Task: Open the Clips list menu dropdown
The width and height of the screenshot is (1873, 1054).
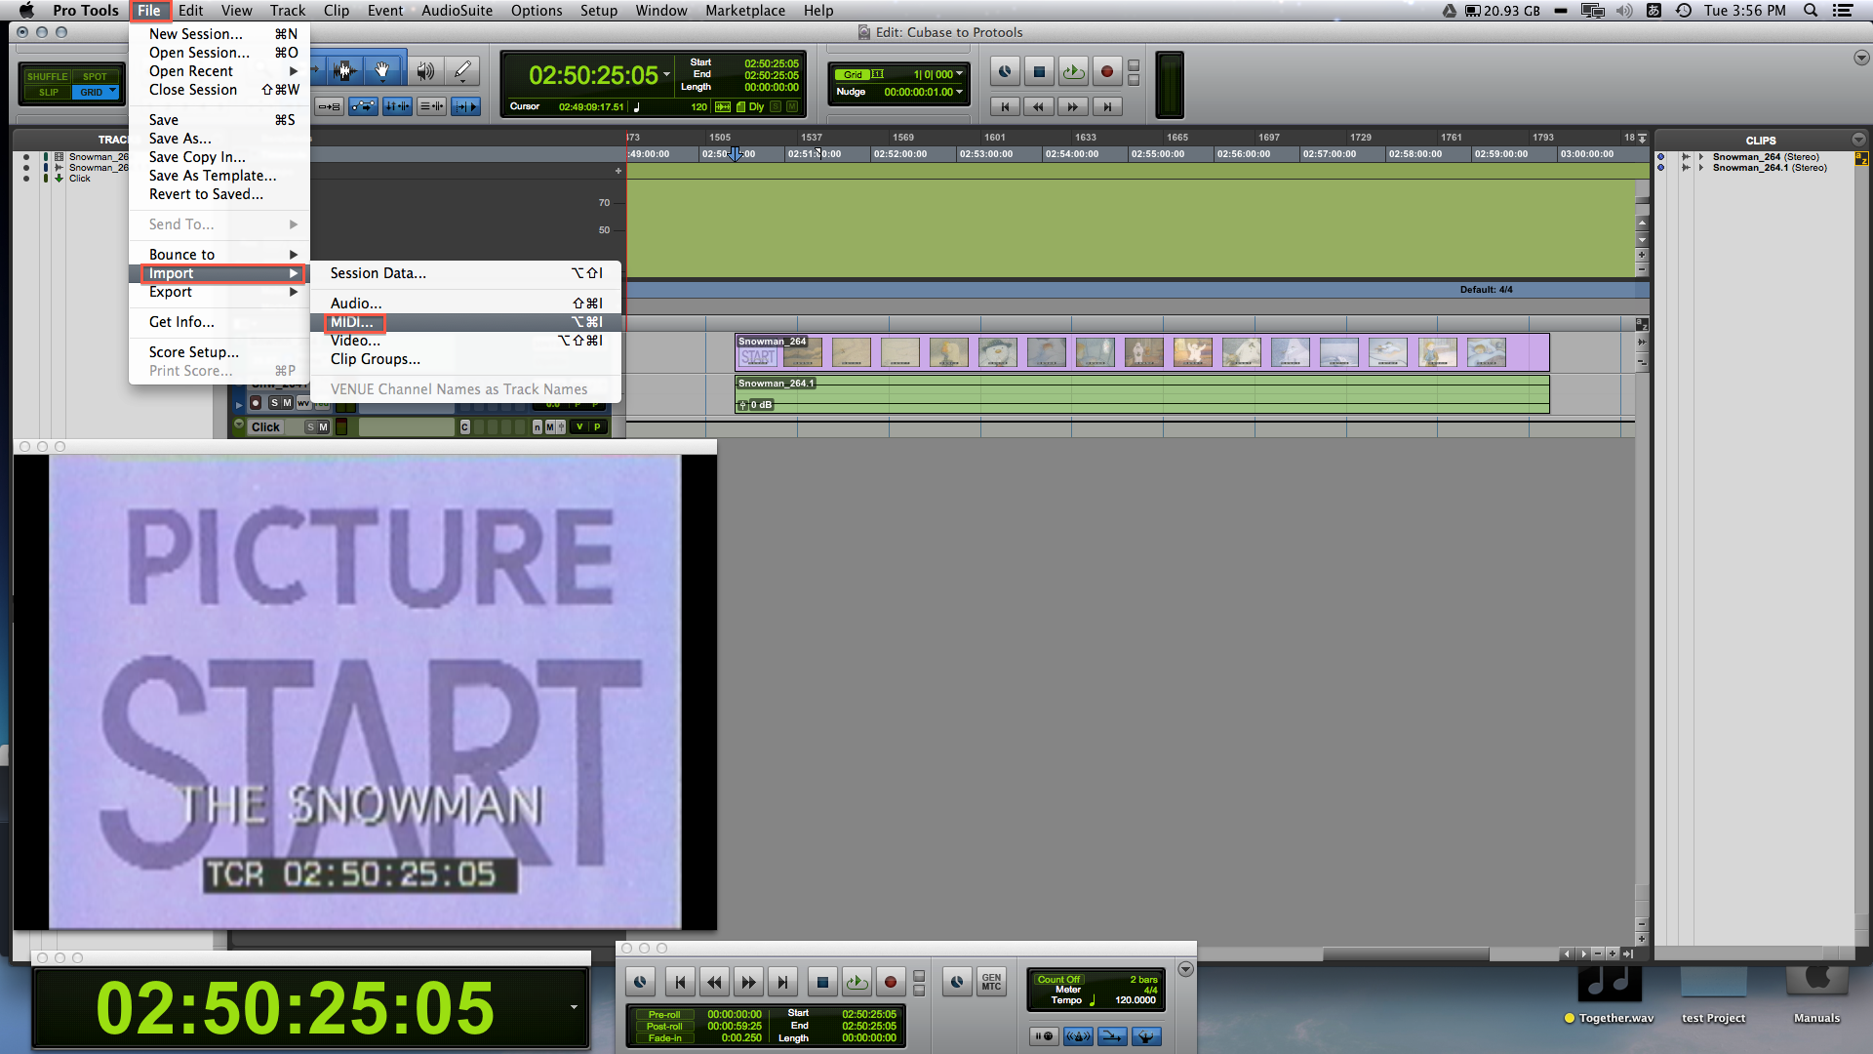Action: pyautogui.click(x=1858, y=140)
